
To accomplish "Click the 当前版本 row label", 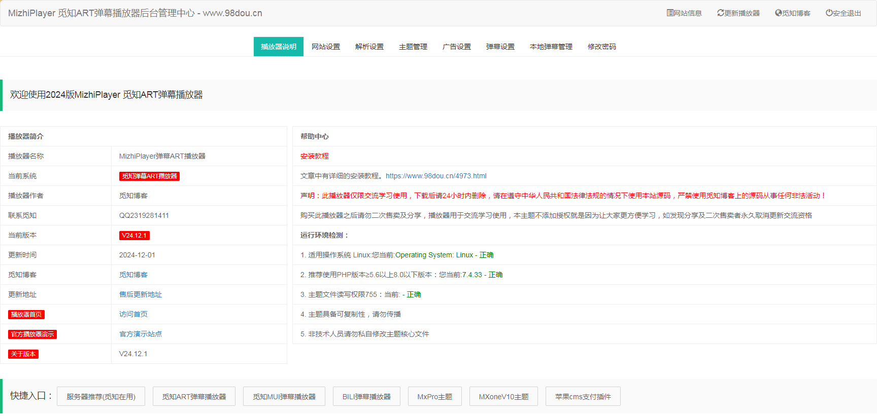I will (x=22, y=235).
